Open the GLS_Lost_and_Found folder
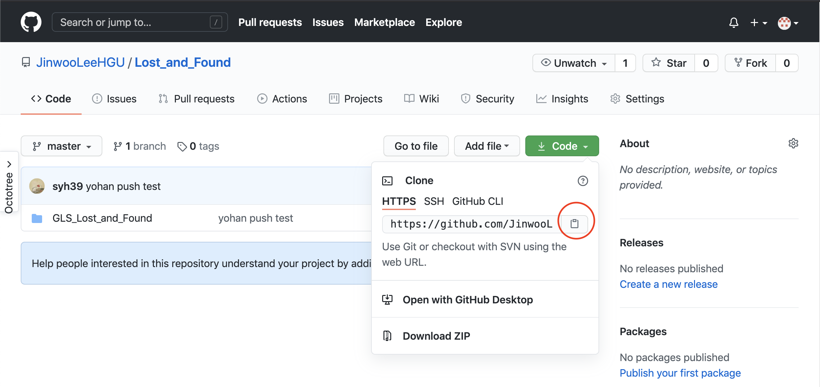This screenshot has width=820, height=387. [102, 218]
